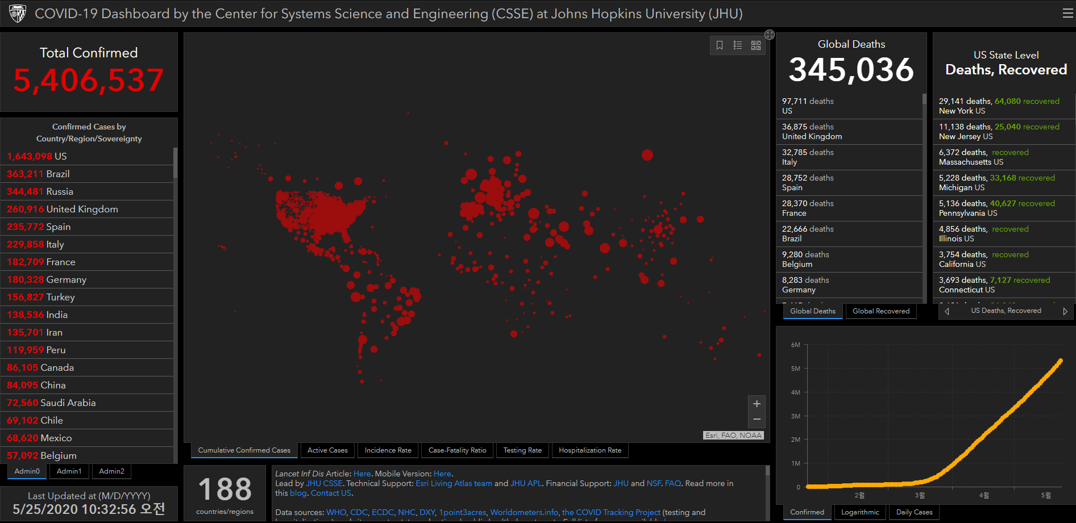Show the map legend list icon
Screen dimensions: 1076x523
738,45
